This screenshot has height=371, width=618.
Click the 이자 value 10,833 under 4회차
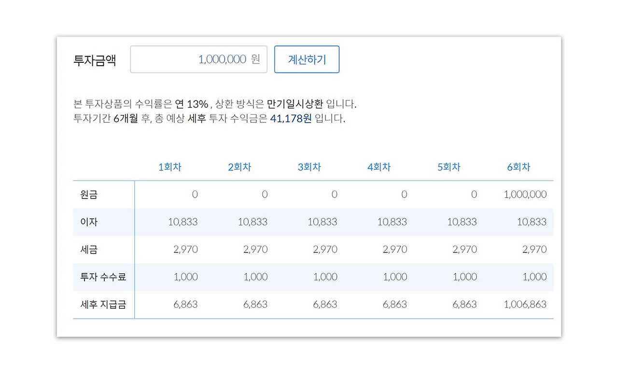[393, 222]
